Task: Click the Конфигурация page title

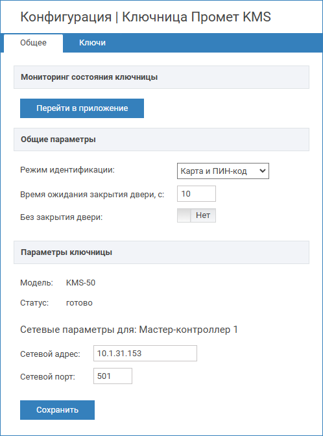Action: coord(146,17)
